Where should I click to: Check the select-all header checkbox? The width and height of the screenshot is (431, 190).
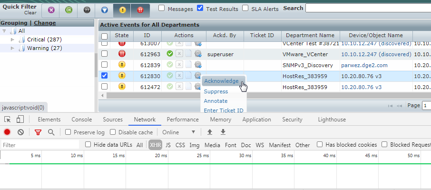tap(105, 36)
